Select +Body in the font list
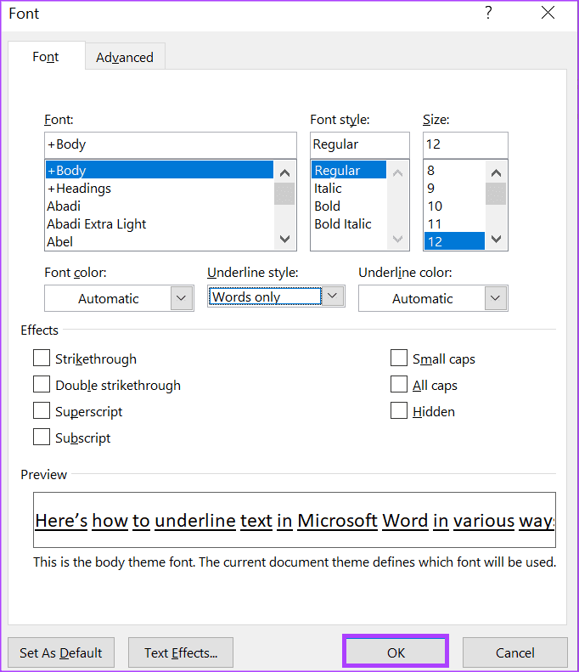579x672 pixels. pos(160,170)
